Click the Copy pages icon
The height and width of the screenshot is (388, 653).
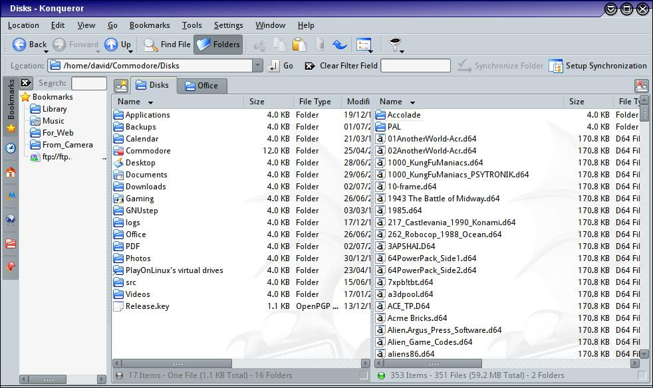(x=279, y=45)
